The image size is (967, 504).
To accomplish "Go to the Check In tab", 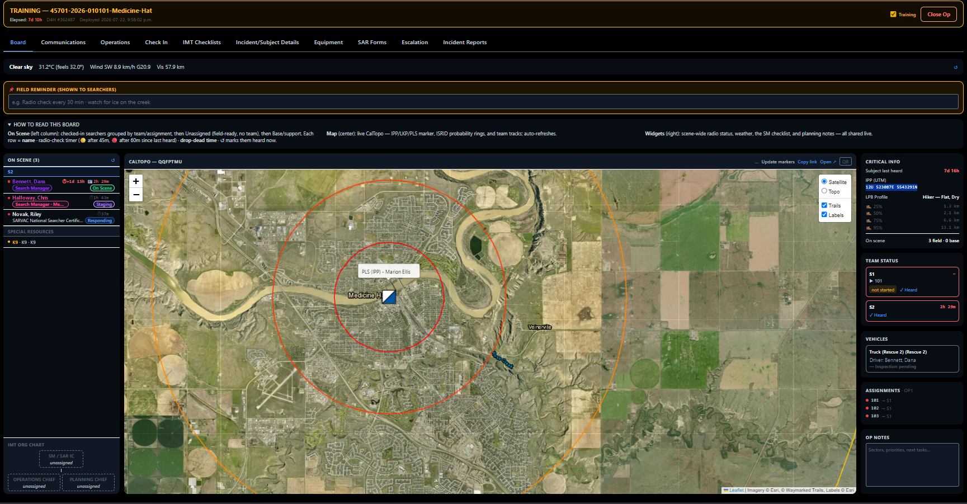I will point(156,43).
